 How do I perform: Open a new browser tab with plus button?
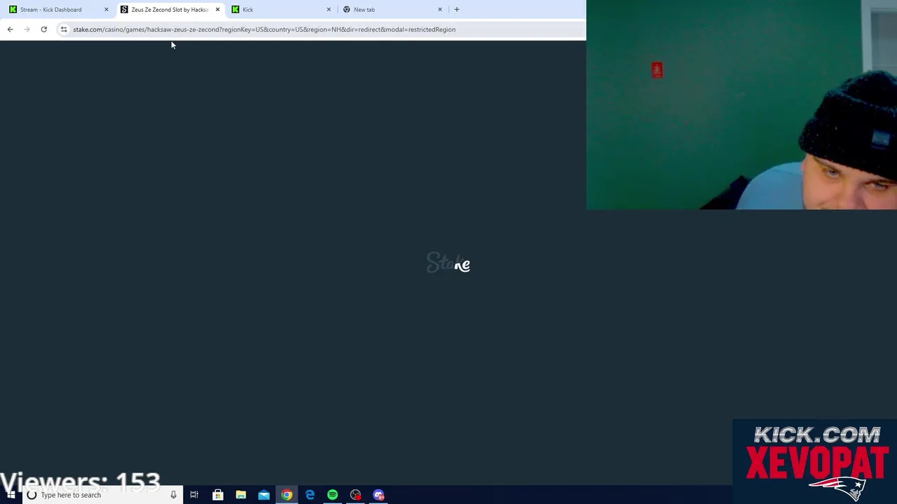pos(457,10)
